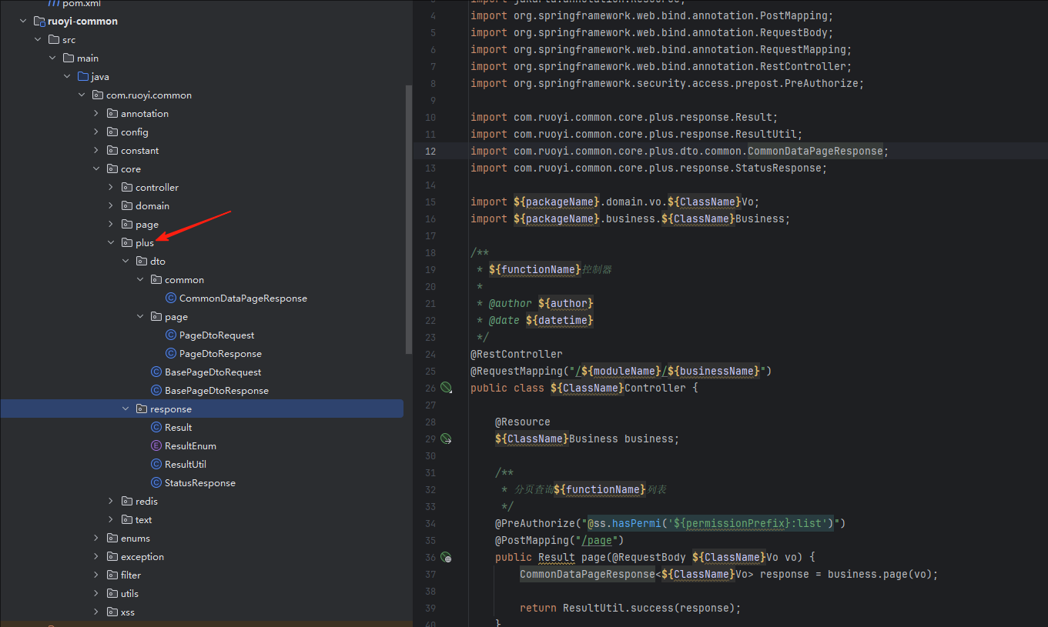Click the class icon beside StatusResponse

156,483
